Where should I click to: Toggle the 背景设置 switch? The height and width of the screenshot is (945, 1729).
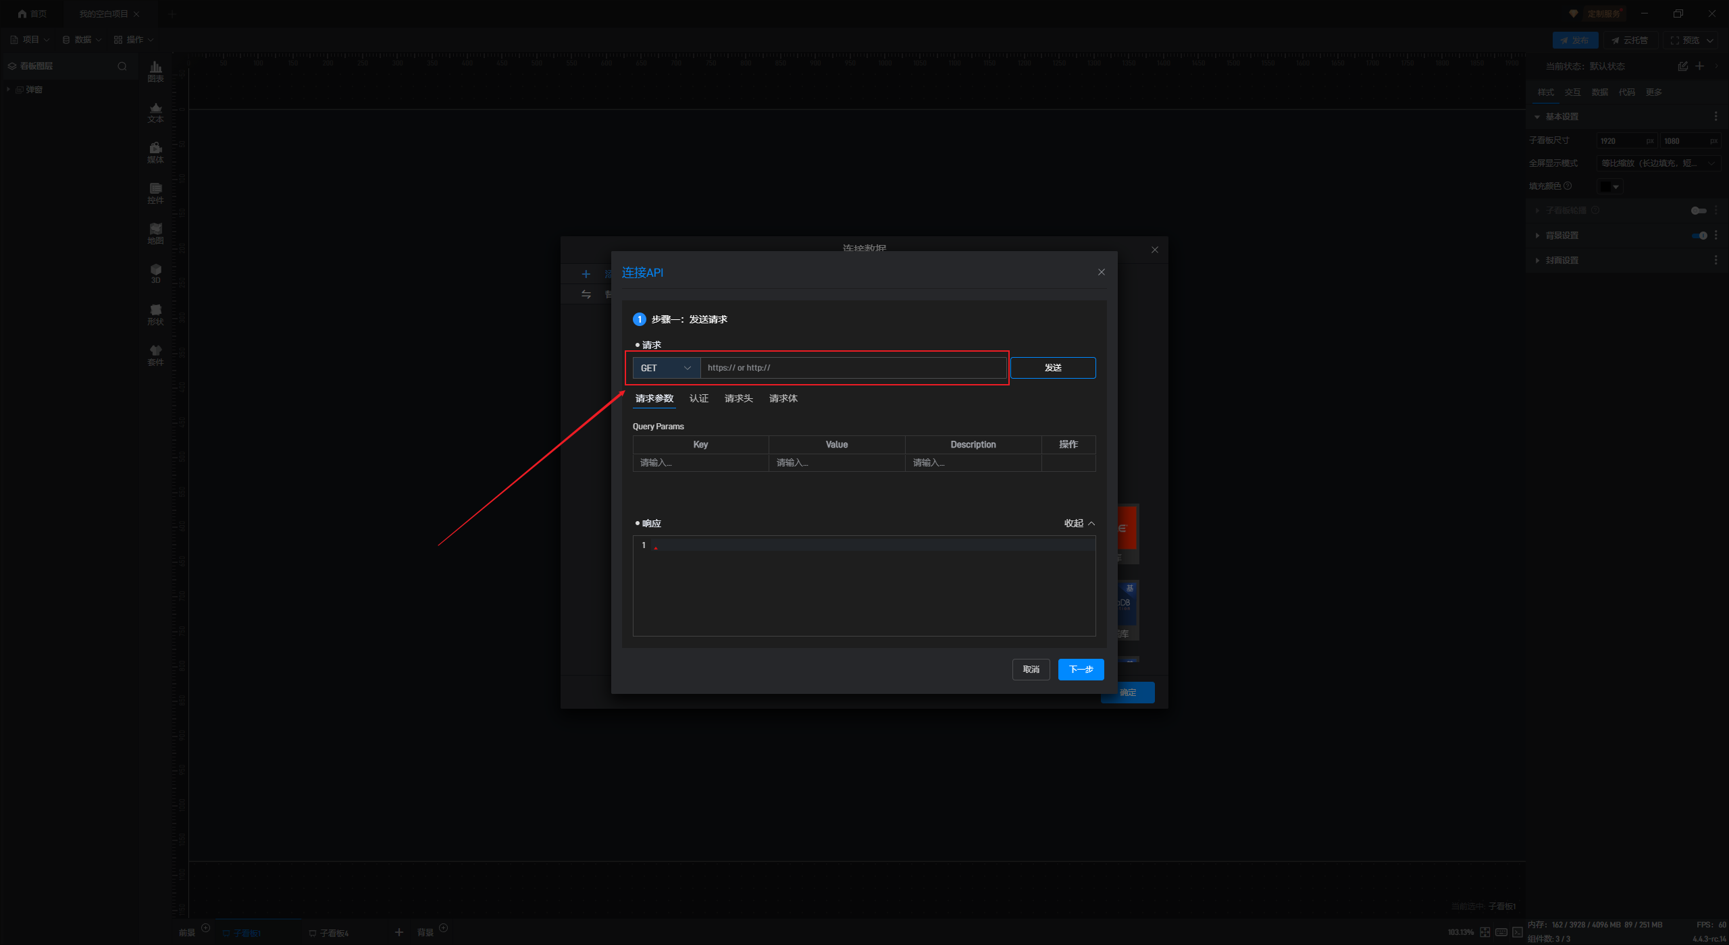point(1699,236)
